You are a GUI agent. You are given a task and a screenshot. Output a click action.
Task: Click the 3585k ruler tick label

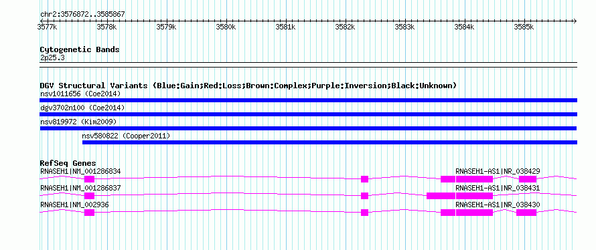point(524,27)
